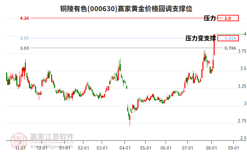Click the 12-01 date axis label

tap(42, 148)
